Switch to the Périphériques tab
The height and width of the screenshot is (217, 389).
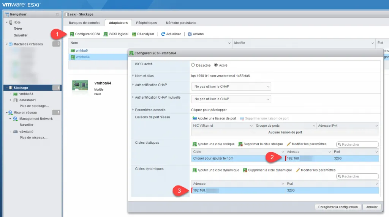tap(147, 23)
